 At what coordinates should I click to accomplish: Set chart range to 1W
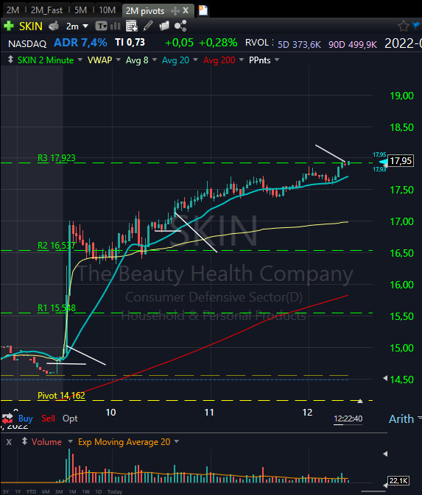pos(85,491)
